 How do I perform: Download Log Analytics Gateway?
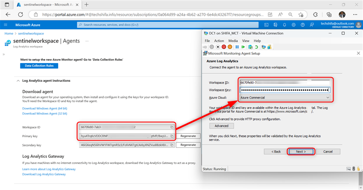[x=44, y=174]
